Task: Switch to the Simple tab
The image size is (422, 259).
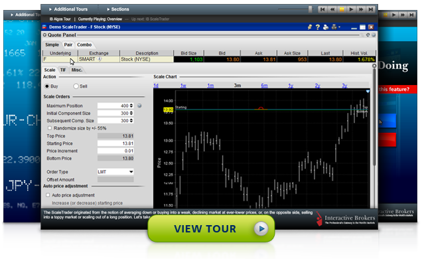Action: coord(52,44)
